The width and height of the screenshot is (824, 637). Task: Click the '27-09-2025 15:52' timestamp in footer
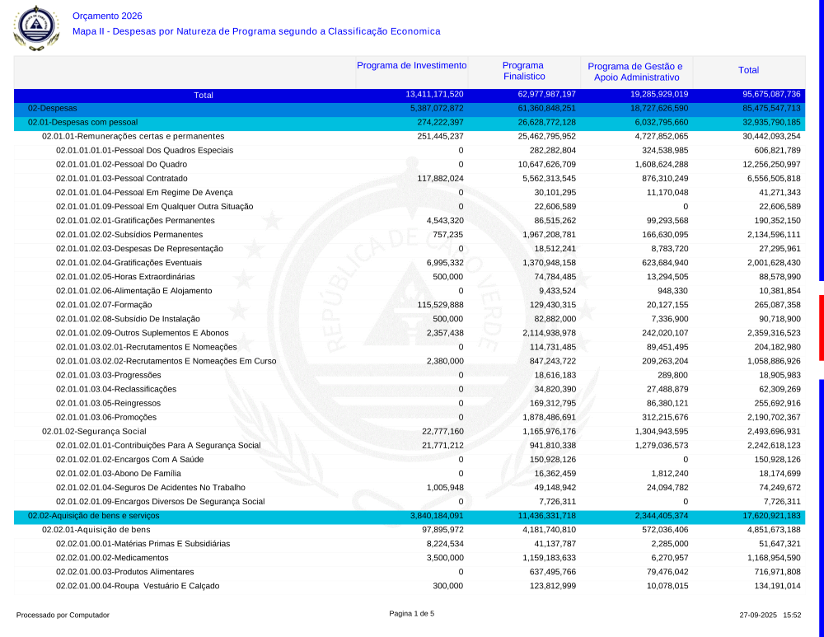click(770, 615)
